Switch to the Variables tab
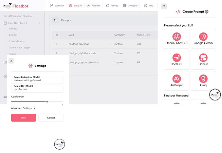 point(93,6)
